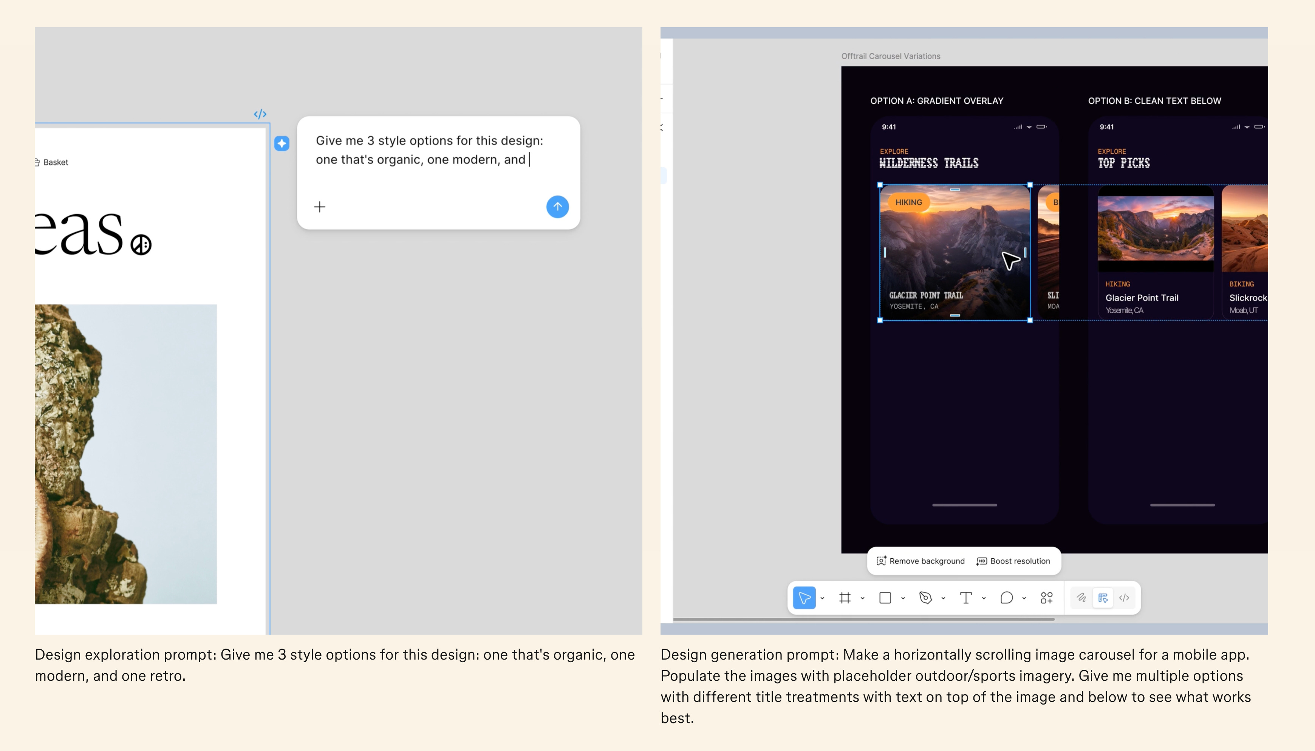Screen dimensions: 1315x751
Task: Open the Actions and components menu
Action: click(x=1047, y=598)
